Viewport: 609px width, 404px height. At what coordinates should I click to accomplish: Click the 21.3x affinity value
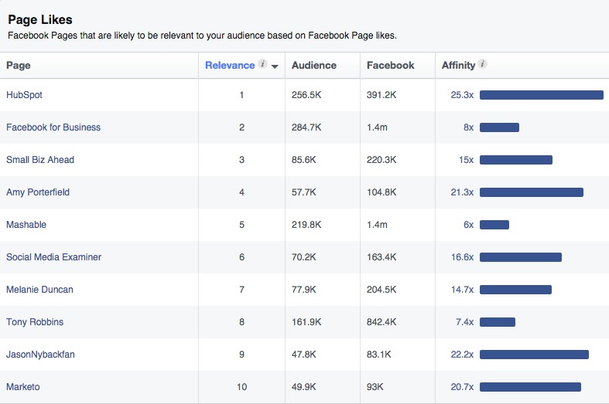tap(462, 192)
